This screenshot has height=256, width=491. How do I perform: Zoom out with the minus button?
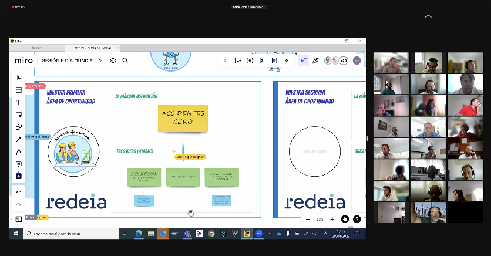tap(308, 220)
